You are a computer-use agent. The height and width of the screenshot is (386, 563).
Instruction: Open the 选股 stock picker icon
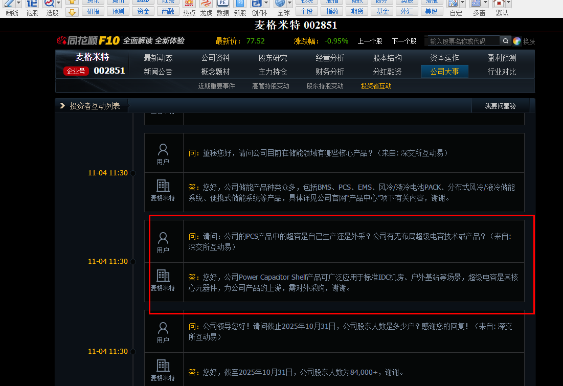pyautogui.click(x=49, y=4)
